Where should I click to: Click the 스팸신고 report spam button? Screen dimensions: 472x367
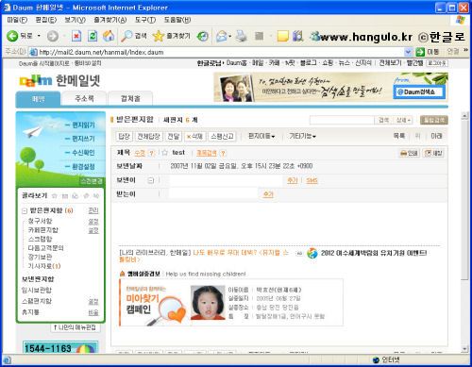[222, 136]
